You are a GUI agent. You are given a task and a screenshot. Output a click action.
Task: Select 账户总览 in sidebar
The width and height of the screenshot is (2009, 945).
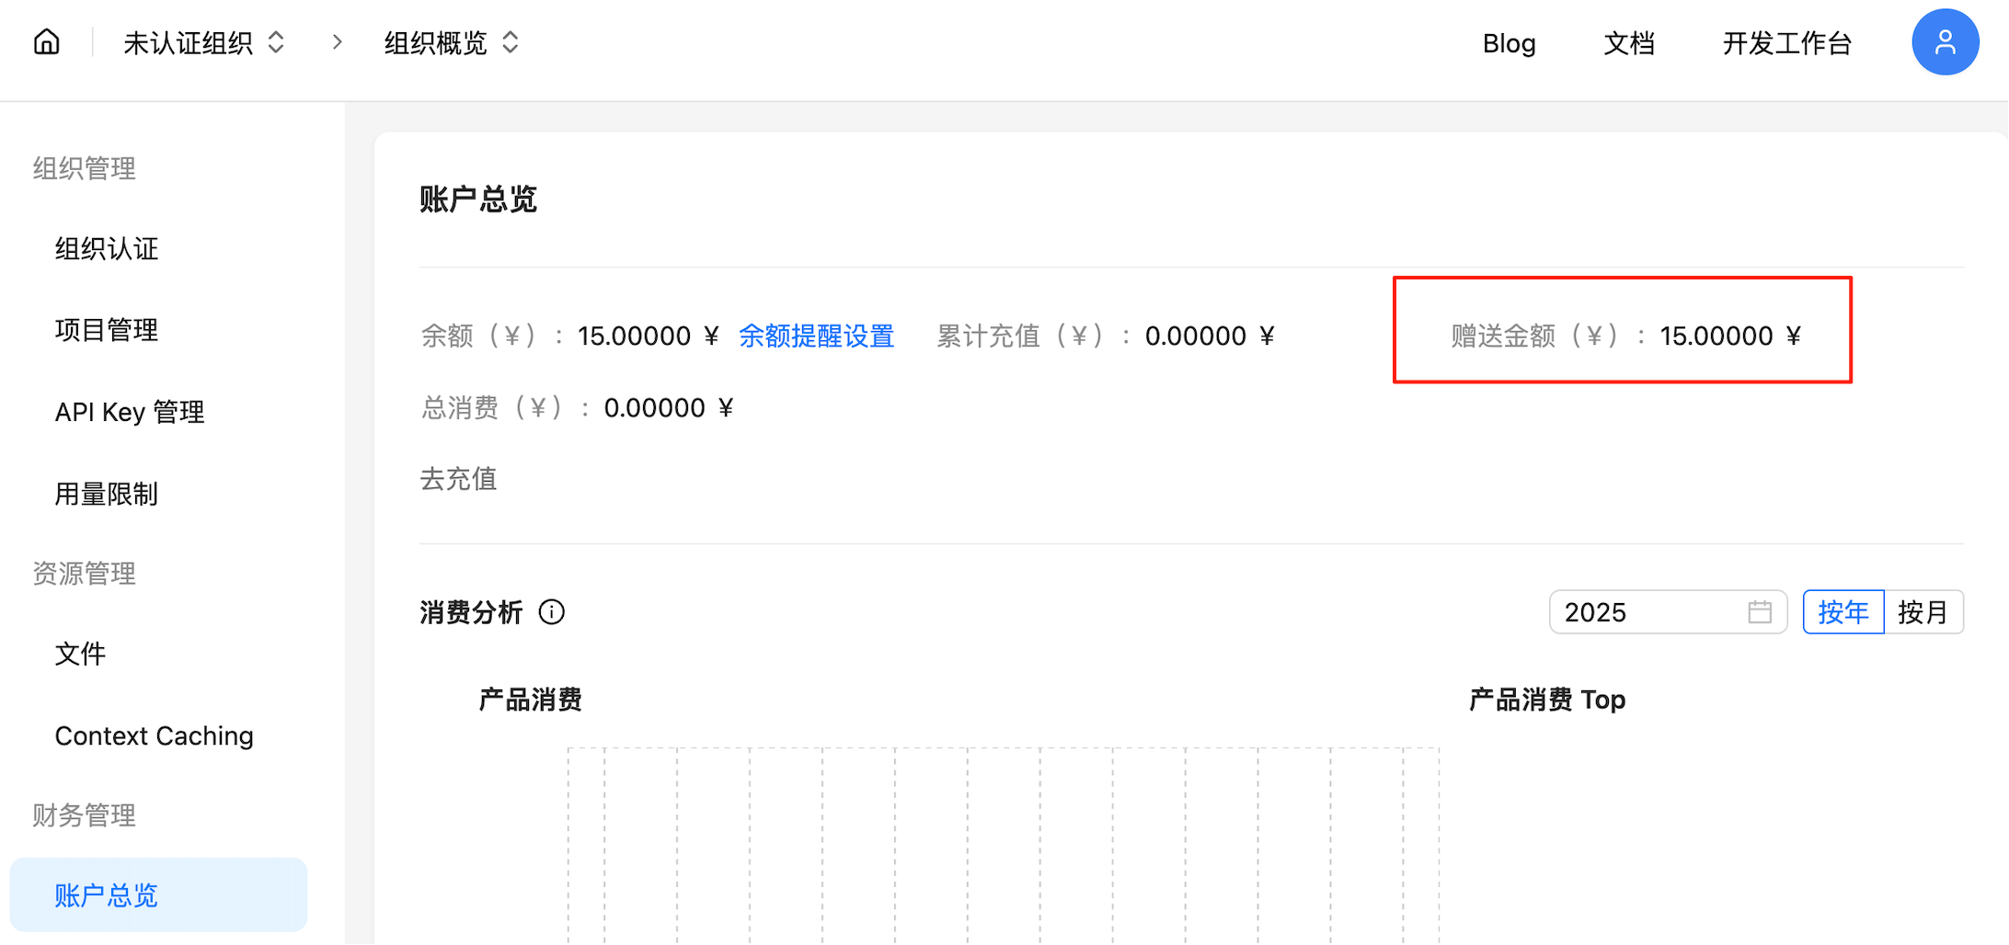(x=107, y=895)
